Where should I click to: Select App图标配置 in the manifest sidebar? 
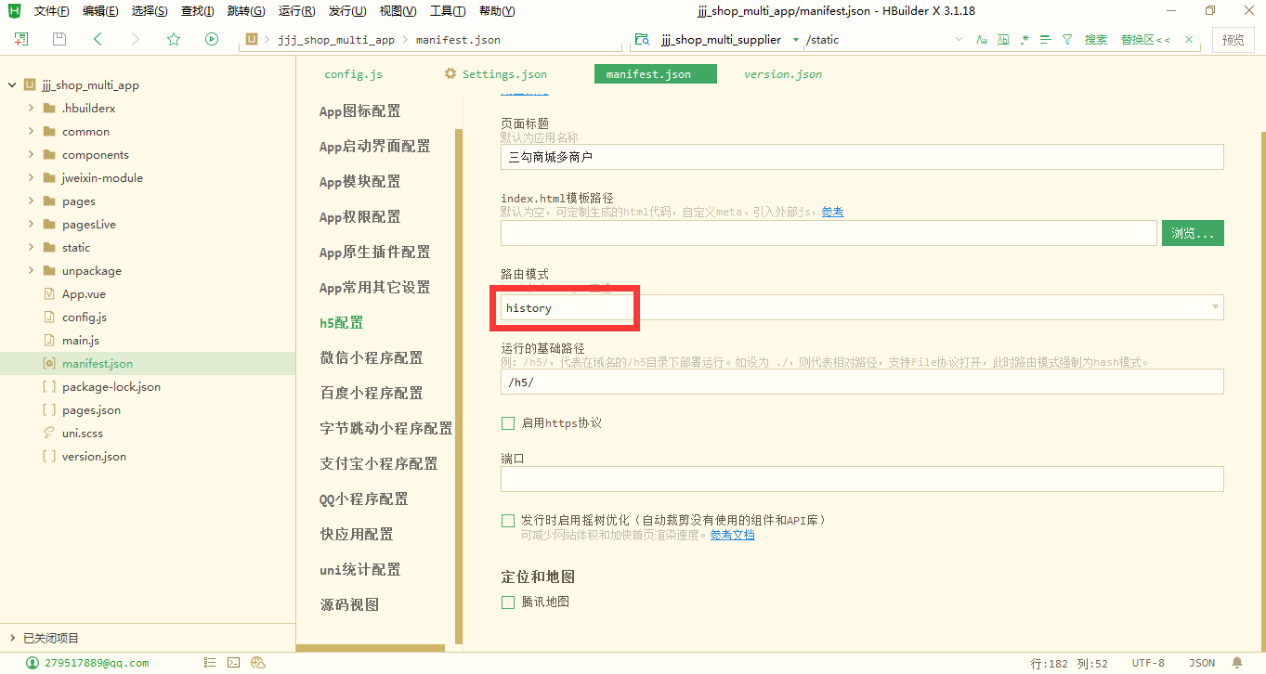[x=360, y=111]
